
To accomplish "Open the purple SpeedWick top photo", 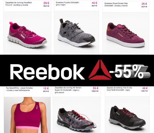I will 27,115.
